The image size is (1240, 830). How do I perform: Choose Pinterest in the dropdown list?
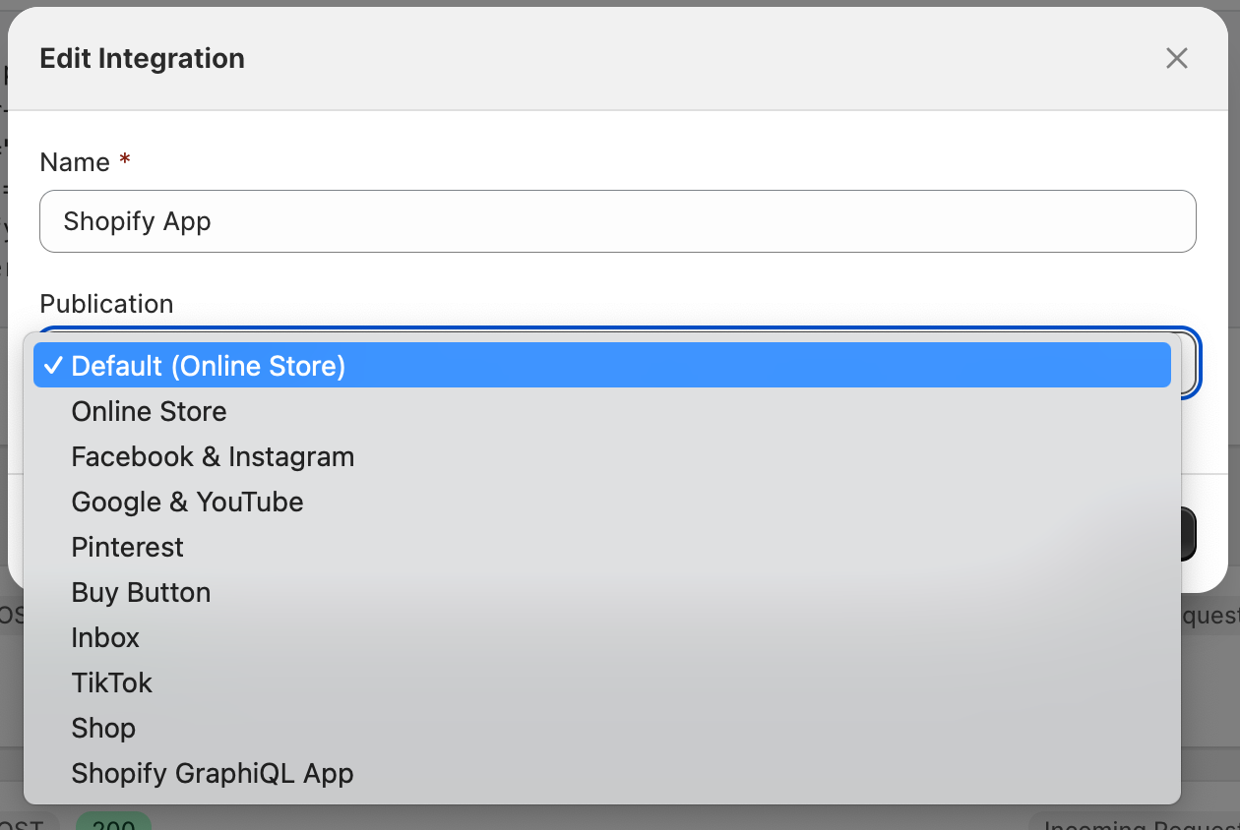128,547
